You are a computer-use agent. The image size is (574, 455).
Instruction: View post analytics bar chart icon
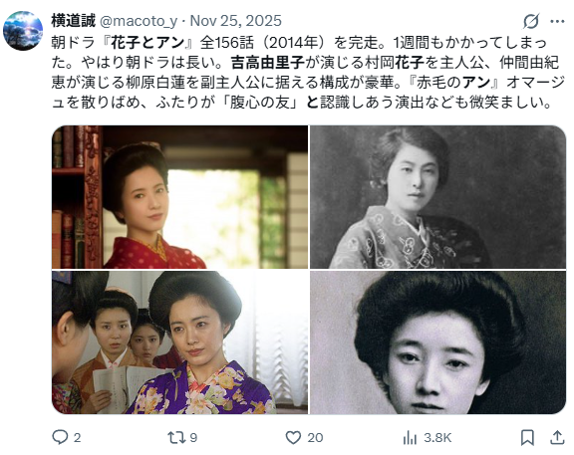click(x=410, y=437)
